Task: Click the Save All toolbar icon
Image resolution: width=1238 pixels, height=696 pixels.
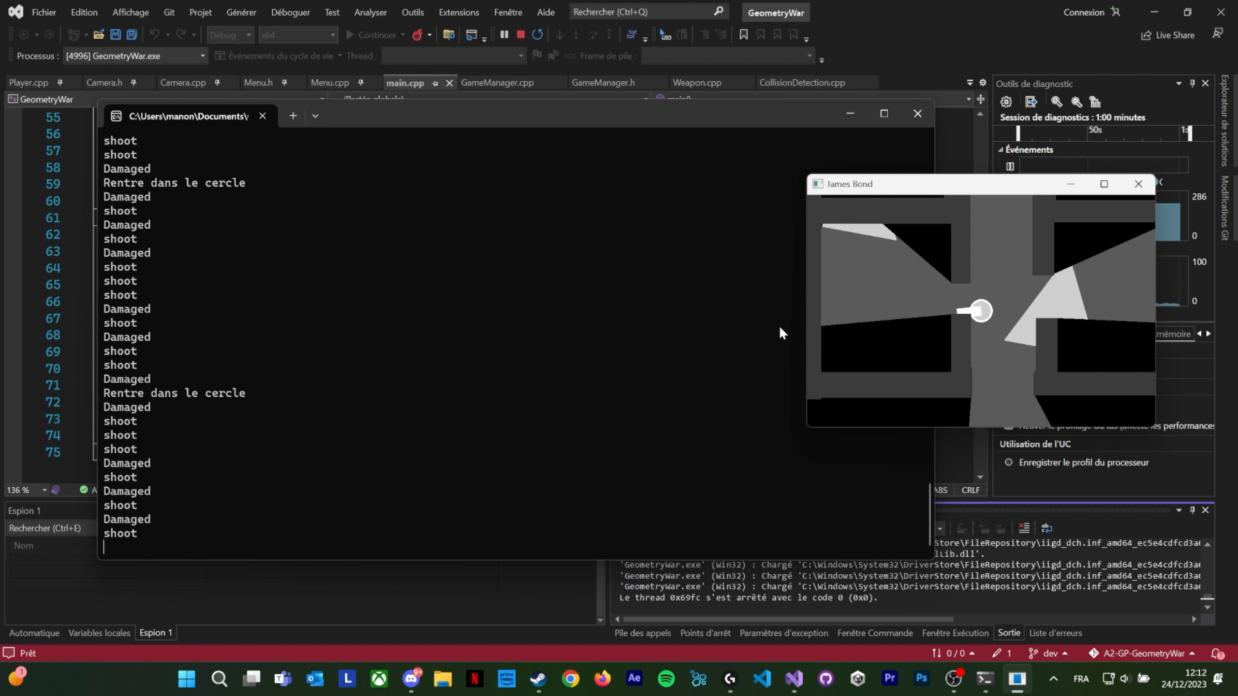Action: (132, 34)
